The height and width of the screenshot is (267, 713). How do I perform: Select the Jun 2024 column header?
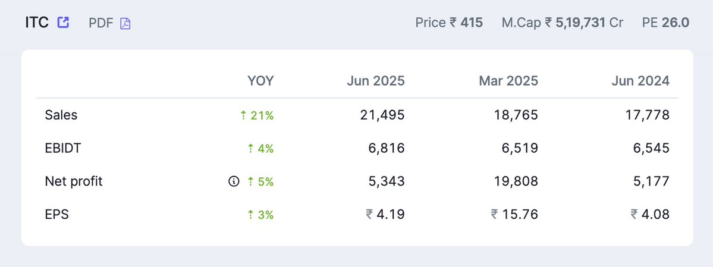(x=640, y=81)
